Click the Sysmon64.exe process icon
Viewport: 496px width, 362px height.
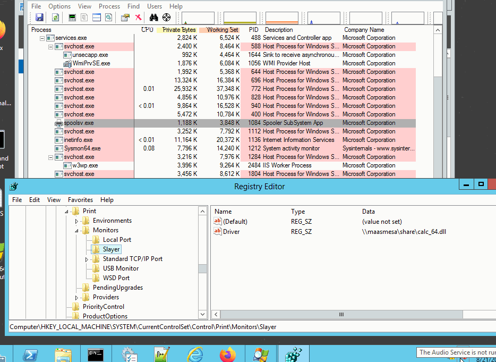(59, 148)
